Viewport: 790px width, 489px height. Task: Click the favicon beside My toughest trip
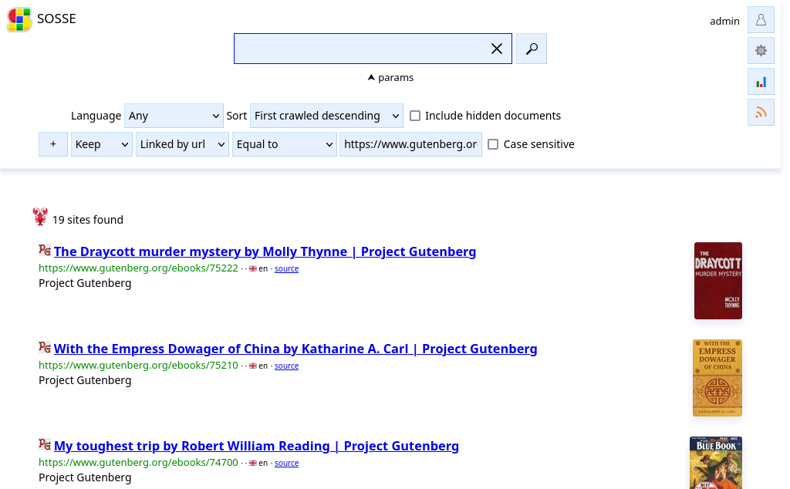45,444
